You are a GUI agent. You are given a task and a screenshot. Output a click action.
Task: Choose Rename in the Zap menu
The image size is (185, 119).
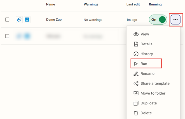153,74
